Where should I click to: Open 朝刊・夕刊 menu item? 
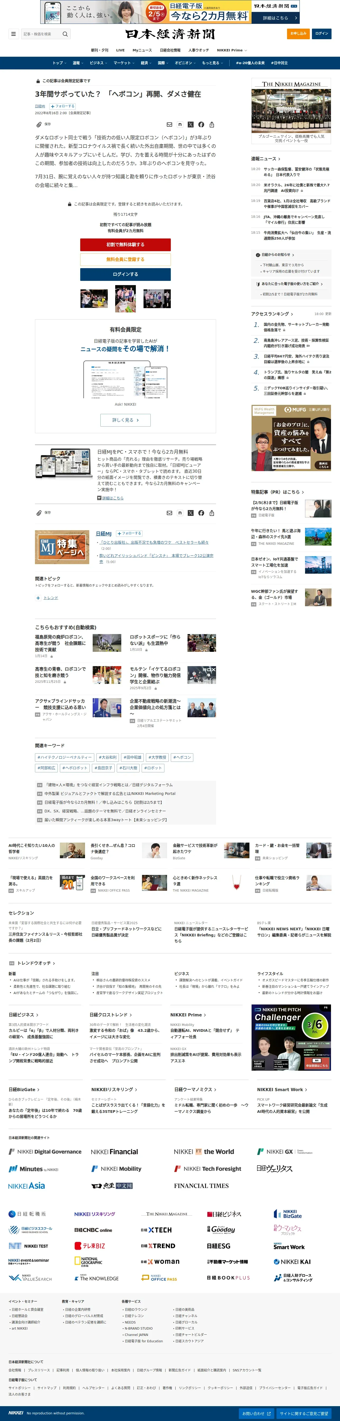click(x=100, y=50)
